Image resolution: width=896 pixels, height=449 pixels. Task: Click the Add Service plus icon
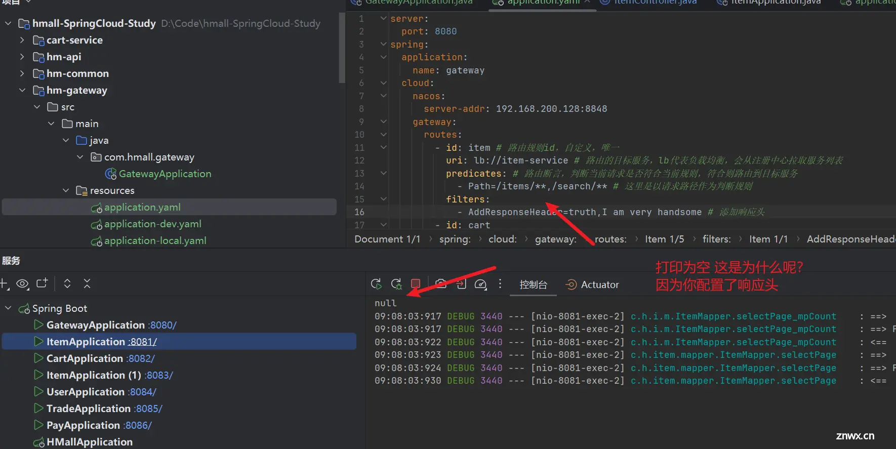(4, 284)
